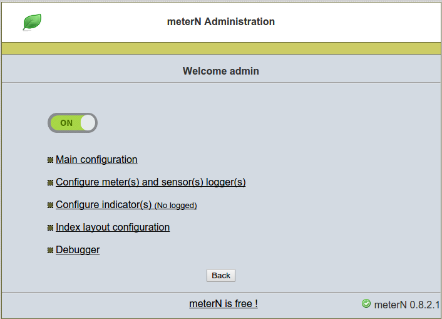Click the bullet icon beside Configure indicator(s)
Screen dimensions: 442x319
tap(50, 205)
